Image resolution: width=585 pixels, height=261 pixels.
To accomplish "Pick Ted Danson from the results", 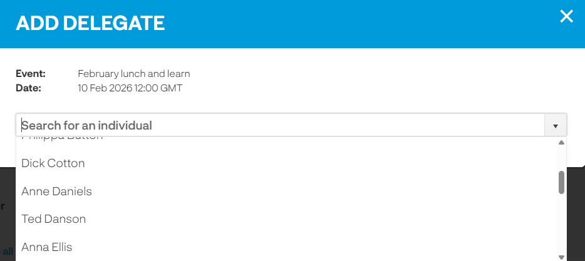I will click(53, 219).
